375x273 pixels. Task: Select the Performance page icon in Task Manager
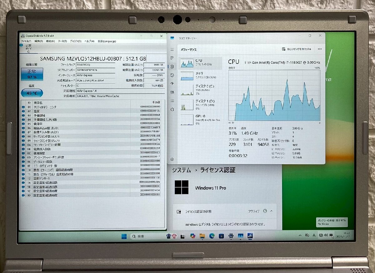coord(172,67)
